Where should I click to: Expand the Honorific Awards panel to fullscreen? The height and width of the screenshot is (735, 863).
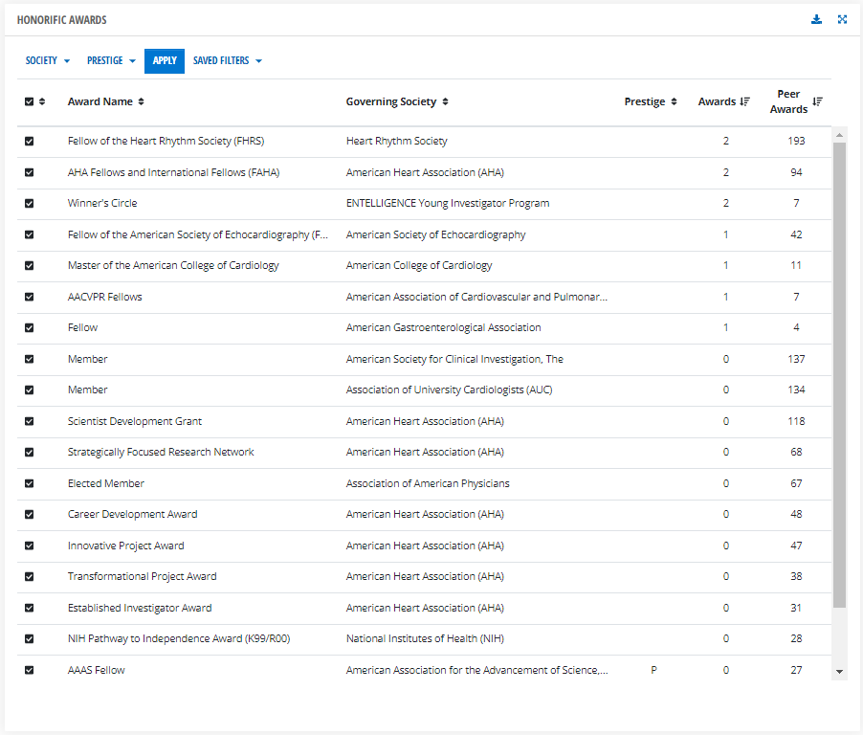click(842, 20)
